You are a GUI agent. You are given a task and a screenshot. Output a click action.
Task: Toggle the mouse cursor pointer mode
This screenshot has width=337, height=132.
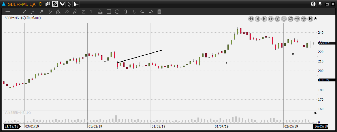click(69, 4)
